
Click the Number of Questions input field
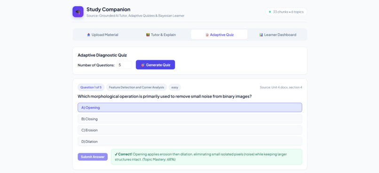point(124,65)
